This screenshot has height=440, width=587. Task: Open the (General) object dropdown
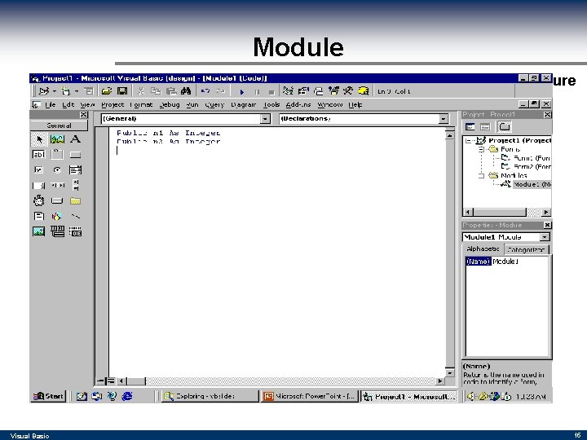pyautogui.click(x=265, y=119)
